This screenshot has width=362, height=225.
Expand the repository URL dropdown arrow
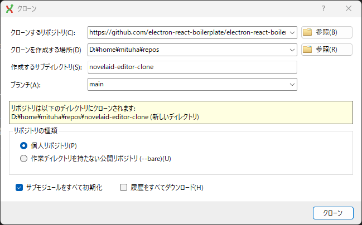click(x=292, y=32)
